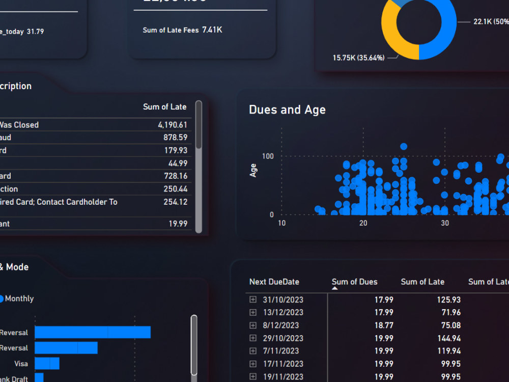The image size is (509, 382).
Task: Click the Sum of Late Fees card
Action: click(182, 30)
